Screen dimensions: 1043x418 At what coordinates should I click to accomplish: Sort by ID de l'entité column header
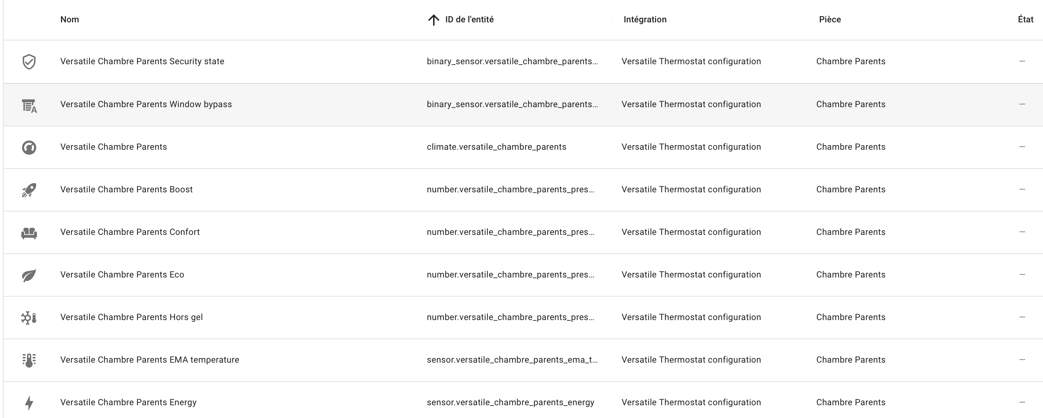469,20
